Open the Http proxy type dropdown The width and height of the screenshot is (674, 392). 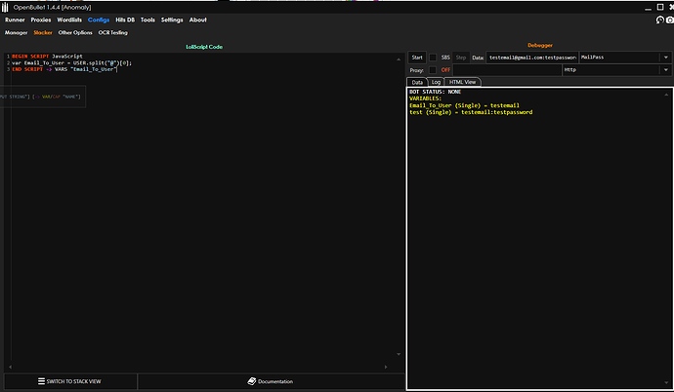pos(666,70)
